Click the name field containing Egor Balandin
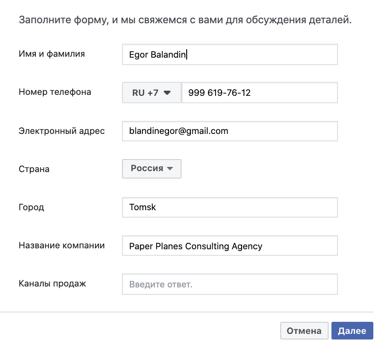The image size is (378, 346). pyautogui.click(x=229, y=54)
